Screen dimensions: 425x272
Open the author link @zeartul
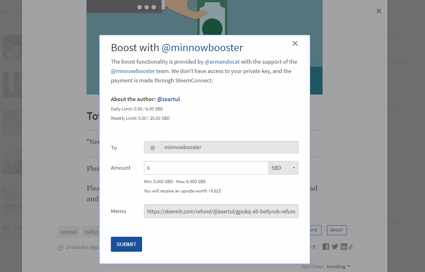click(x=168, y=99)
